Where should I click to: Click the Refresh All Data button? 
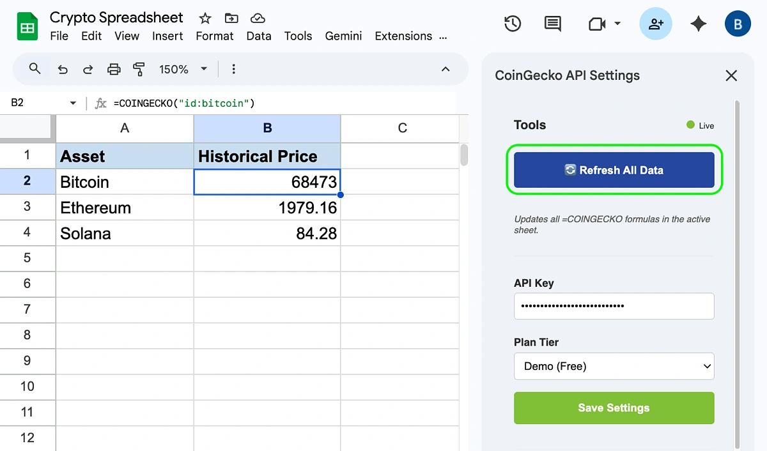click(614, 170)
